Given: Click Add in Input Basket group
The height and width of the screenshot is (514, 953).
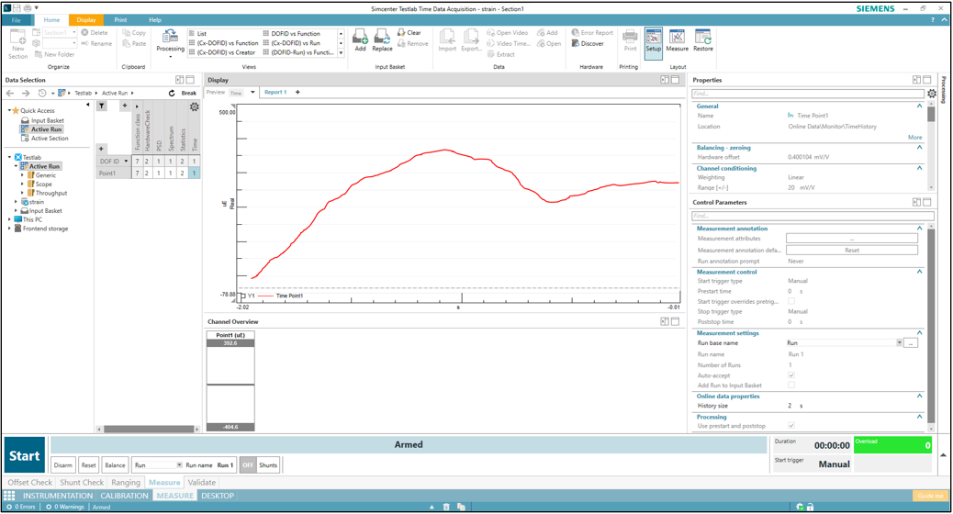Looking at the screenshot, I should (x=361, y=40).
